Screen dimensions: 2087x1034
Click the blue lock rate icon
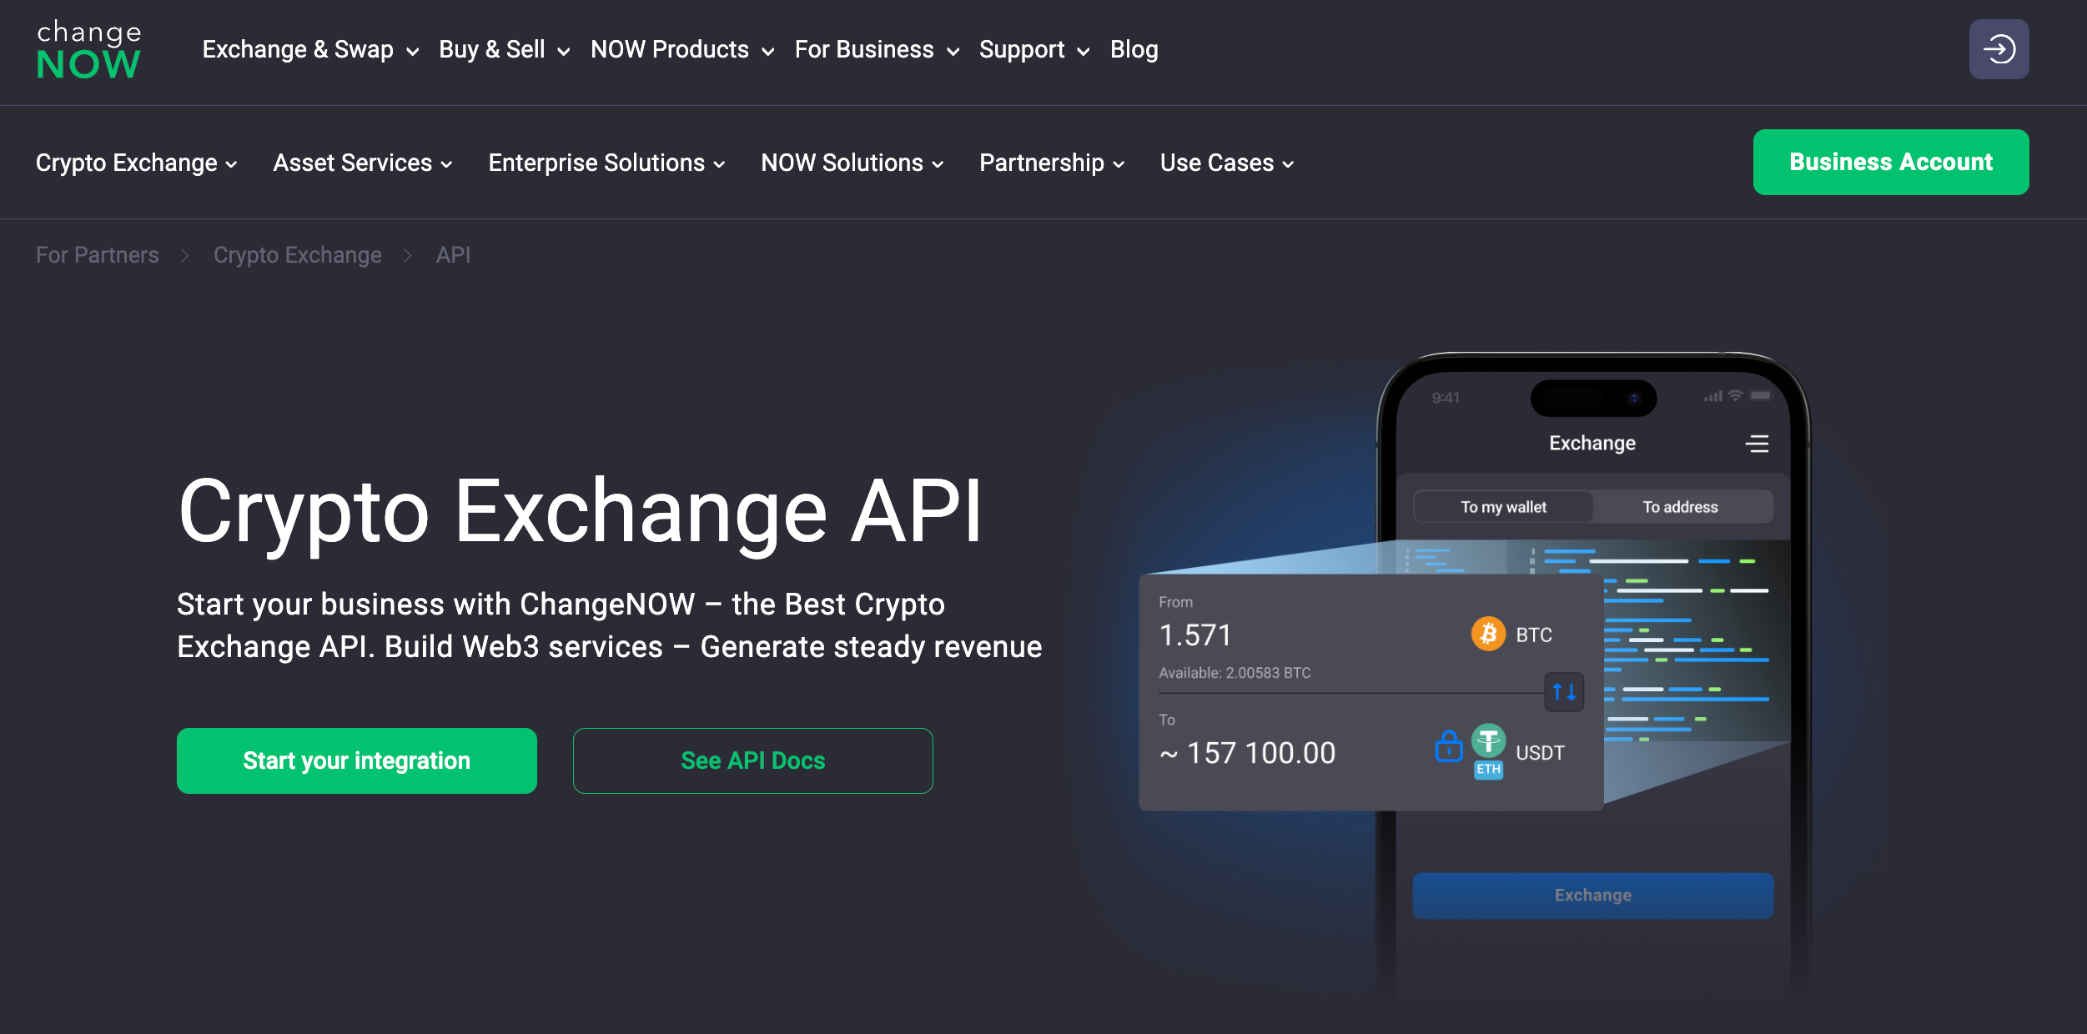[x=1449, y=745]
